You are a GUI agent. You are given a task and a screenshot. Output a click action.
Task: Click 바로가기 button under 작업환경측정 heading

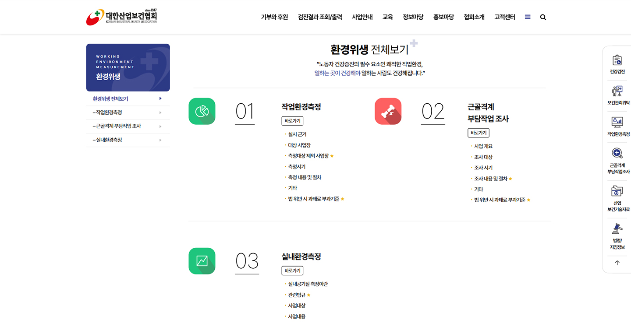292,121
